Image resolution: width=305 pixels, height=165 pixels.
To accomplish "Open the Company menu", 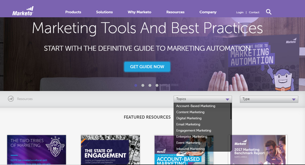I will point(208,12).
